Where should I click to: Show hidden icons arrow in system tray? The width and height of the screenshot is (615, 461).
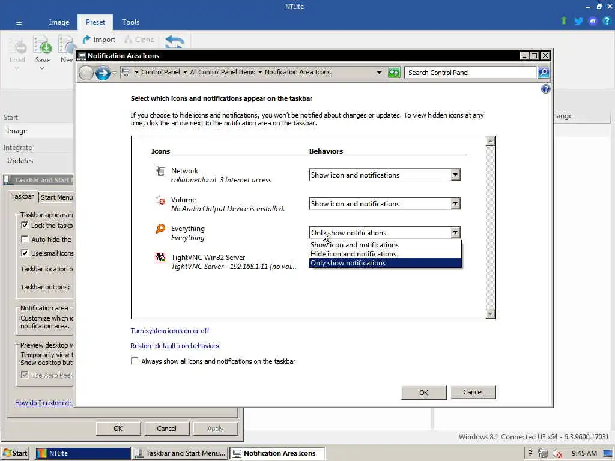pyautogui.click(x=530, y=453)
